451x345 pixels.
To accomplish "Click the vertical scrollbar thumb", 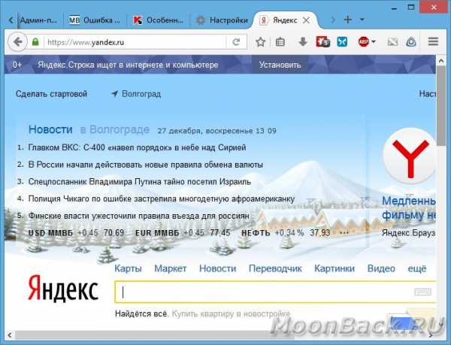I will [x=441, y=106].
